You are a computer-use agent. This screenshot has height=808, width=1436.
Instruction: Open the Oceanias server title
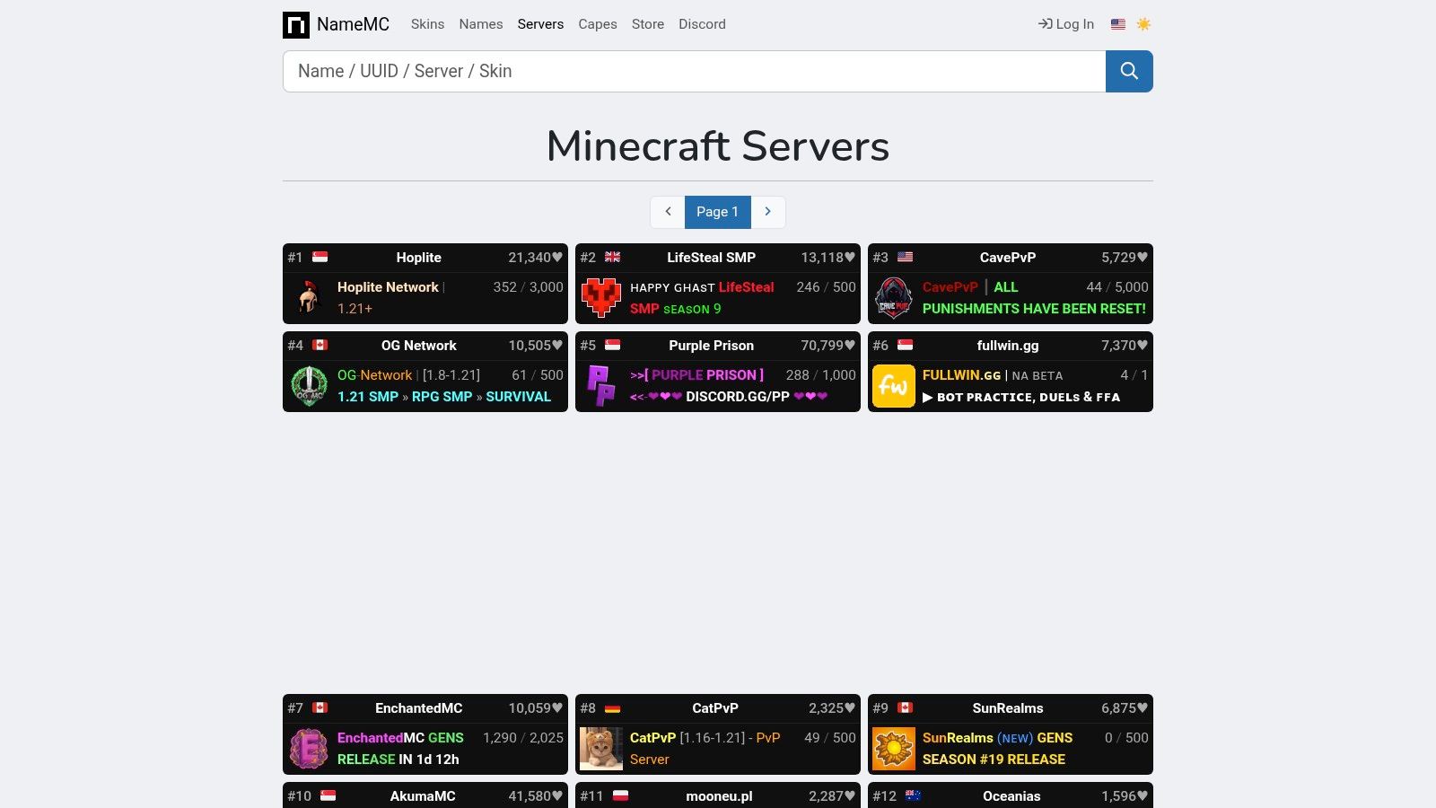tap(1011, 796)
